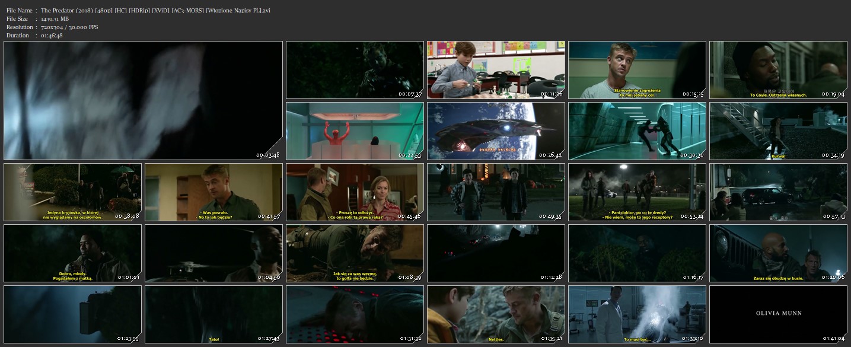Open the thumbnail stamped 00:15:15
The width and height of the screenshot is (851, 347).
637,70
